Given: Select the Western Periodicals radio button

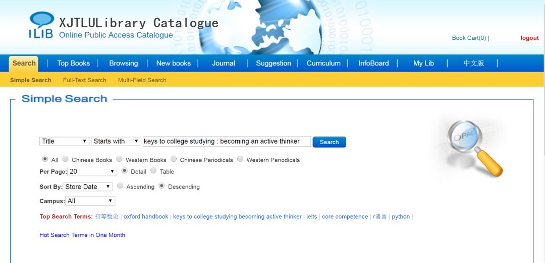Looking at the screenshot, I should (240, 159).
